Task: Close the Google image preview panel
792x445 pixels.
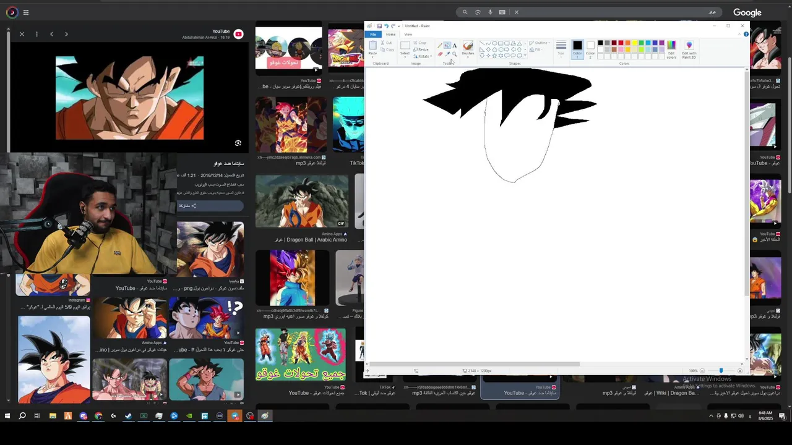Action: (x=22, y=34)
